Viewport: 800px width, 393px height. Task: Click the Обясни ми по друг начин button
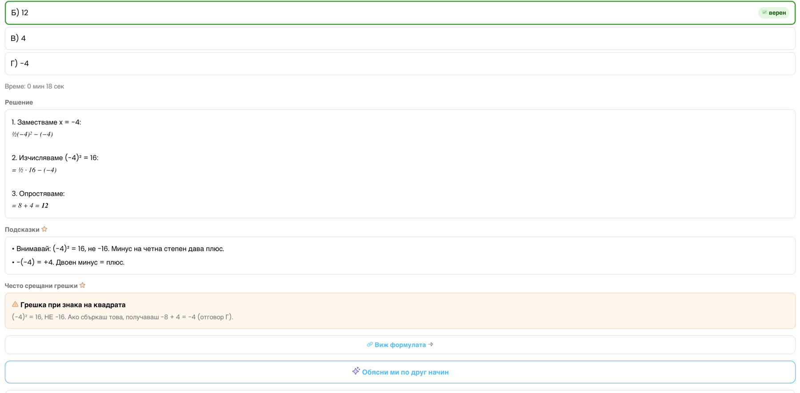click(400, 372)
